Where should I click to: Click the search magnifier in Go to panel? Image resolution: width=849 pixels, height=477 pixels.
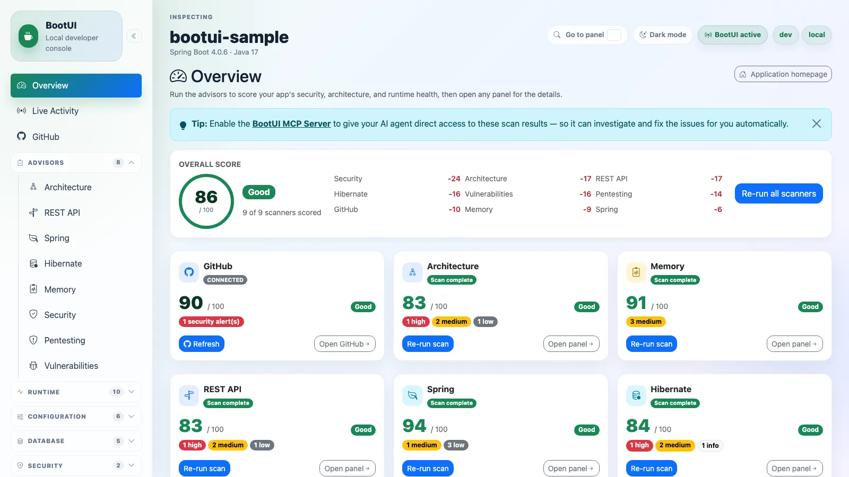[x=557, y=35]
